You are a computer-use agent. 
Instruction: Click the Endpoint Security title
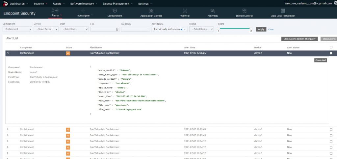(19, 13)
